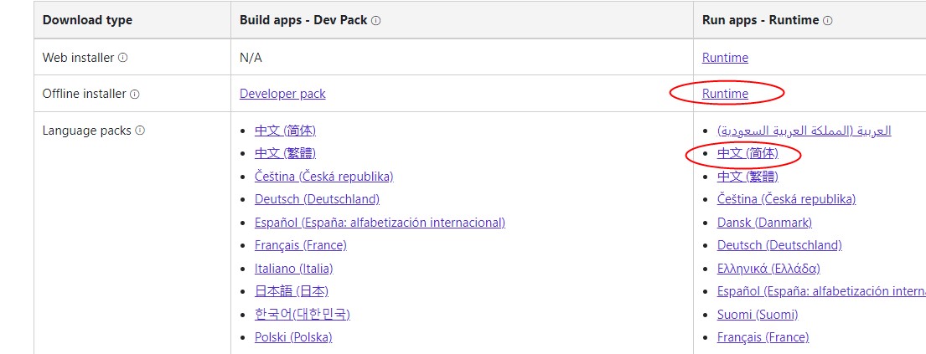
Task: Download the Offline installer Runtime
Action: pos(725,93)
